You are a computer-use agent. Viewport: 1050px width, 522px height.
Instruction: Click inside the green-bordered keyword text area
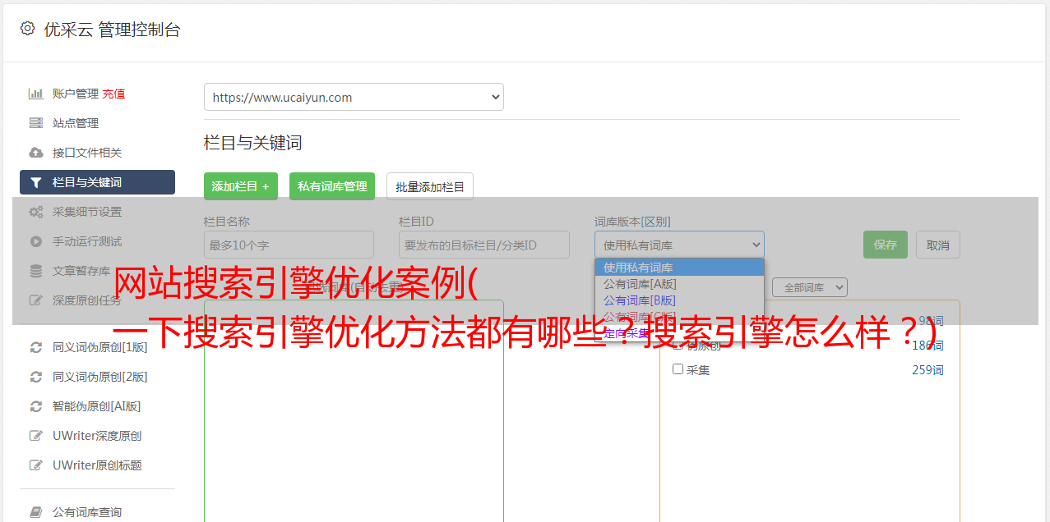tap(354, 410)
